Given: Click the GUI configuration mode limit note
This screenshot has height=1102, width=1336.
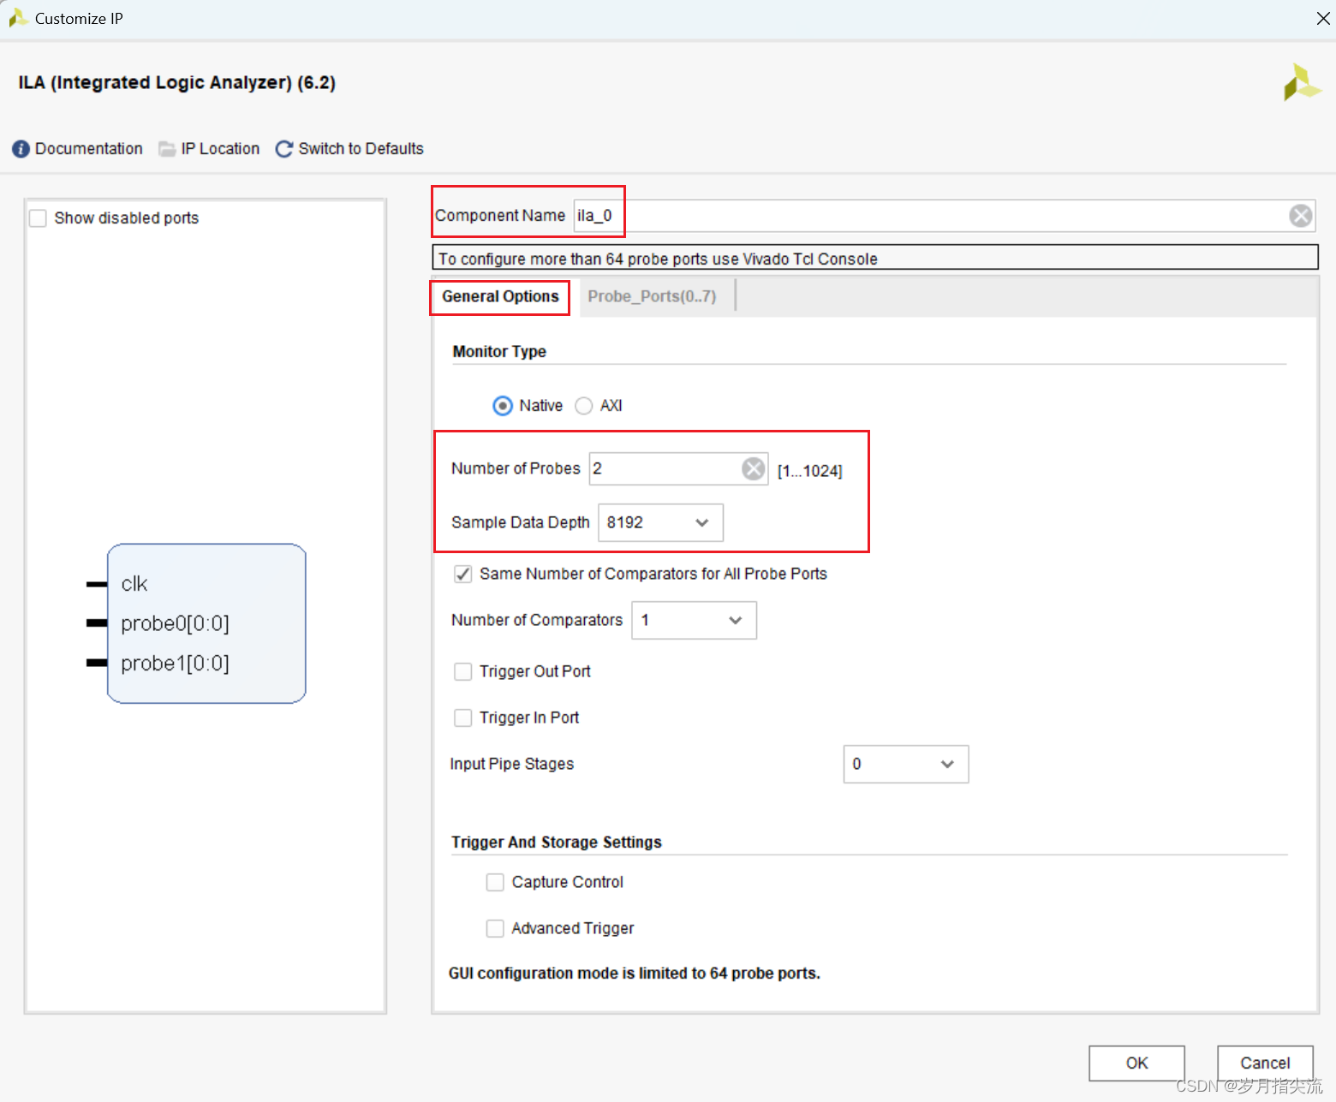Looking at the screenshot, I should [x=635, y=974].
